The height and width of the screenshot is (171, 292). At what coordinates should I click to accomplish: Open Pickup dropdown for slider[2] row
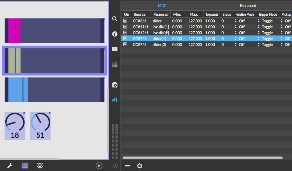tap(285, 44)
